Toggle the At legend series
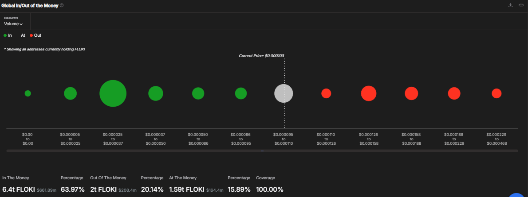528x197 pixels. [23, 35]
